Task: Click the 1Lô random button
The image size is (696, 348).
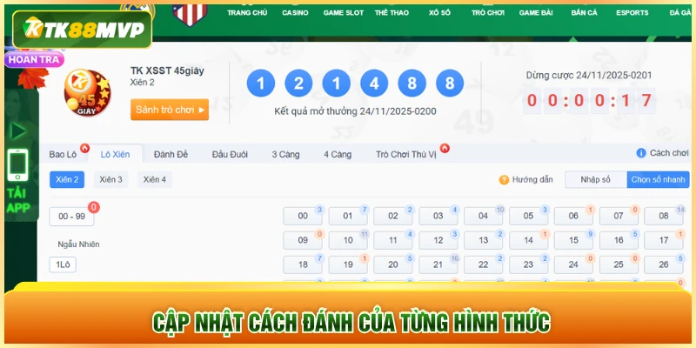Action: [x=63, y=265]
